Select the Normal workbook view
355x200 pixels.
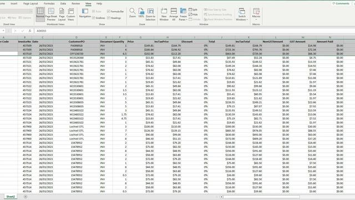click(40, 14)
